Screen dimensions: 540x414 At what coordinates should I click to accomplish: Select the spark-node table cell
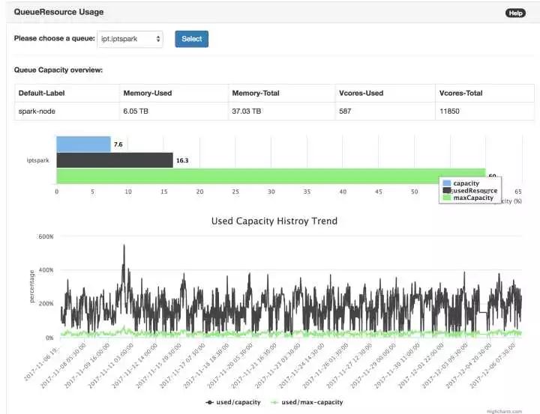click(x=67, y=111)
